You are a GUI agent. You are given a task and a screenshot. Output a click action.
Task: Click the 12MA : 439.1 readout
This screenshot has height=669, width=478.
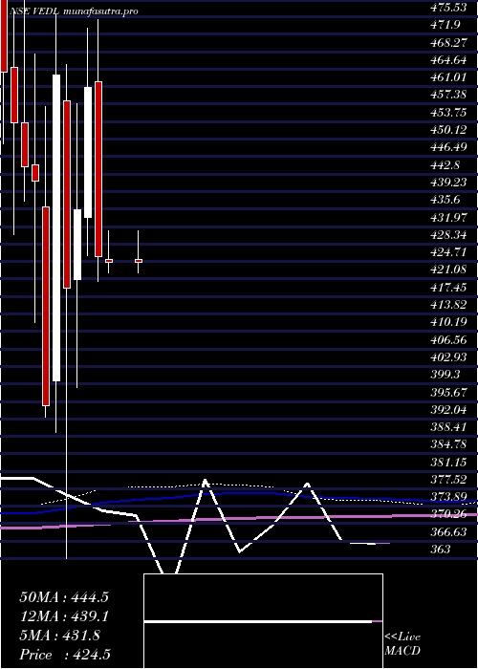(x=64, y=616)
